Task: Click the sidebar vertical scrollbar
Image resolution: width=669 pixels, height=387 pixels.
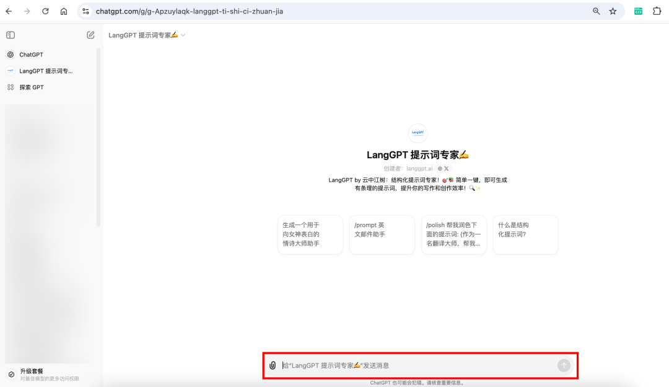Action: pyautogui.click(x=98, y=136)
